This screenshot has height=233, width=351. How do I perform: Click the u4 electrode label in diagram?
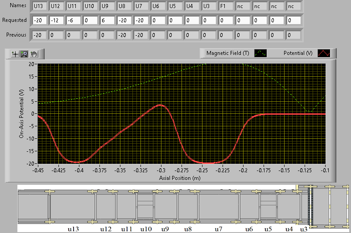(289, 229)
